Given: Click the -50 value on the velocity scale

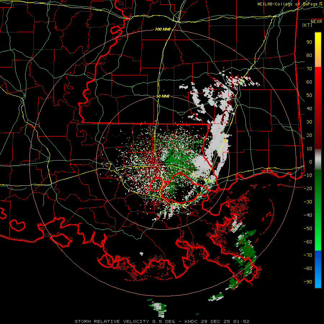Looking at the screenshot, I should coord(308,229).
